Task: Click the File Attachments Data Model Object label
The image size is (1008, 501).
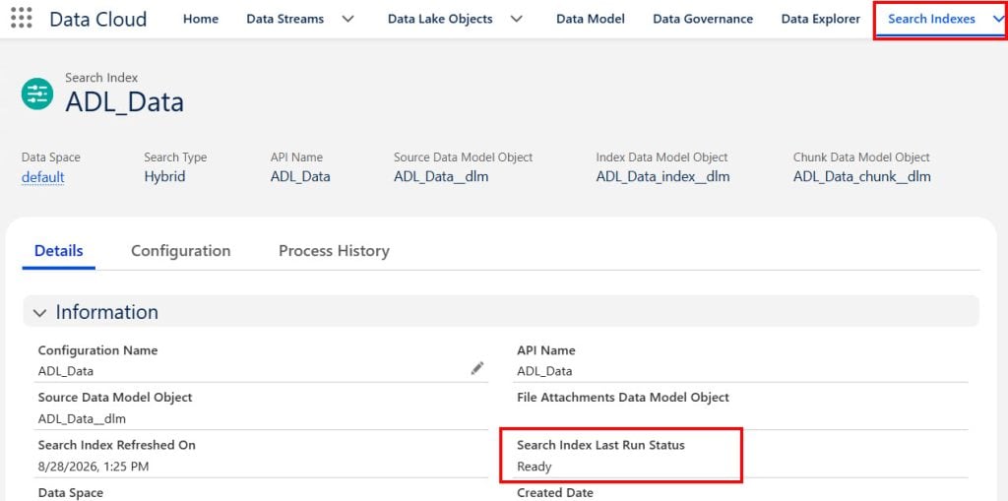Action: (623, 398)
